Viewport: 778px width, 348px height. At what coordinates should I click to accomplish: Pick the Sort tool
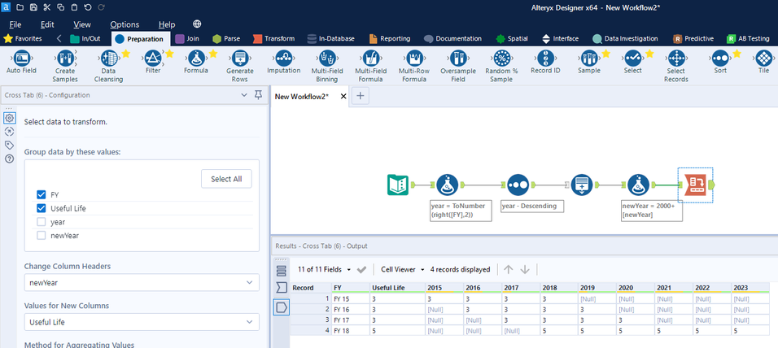click(x=720, y=63)
